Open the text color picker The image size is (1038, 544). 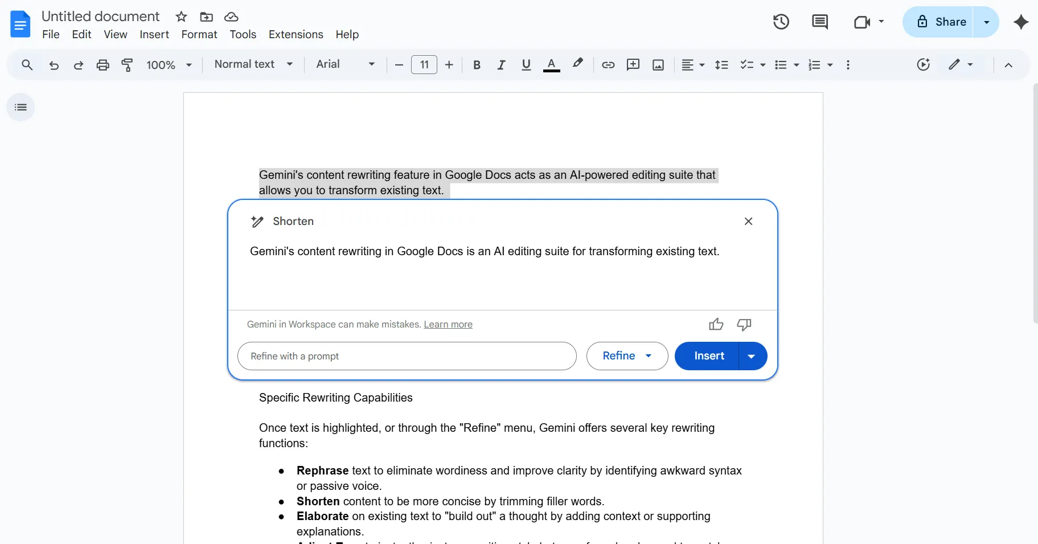click(551, 65)
